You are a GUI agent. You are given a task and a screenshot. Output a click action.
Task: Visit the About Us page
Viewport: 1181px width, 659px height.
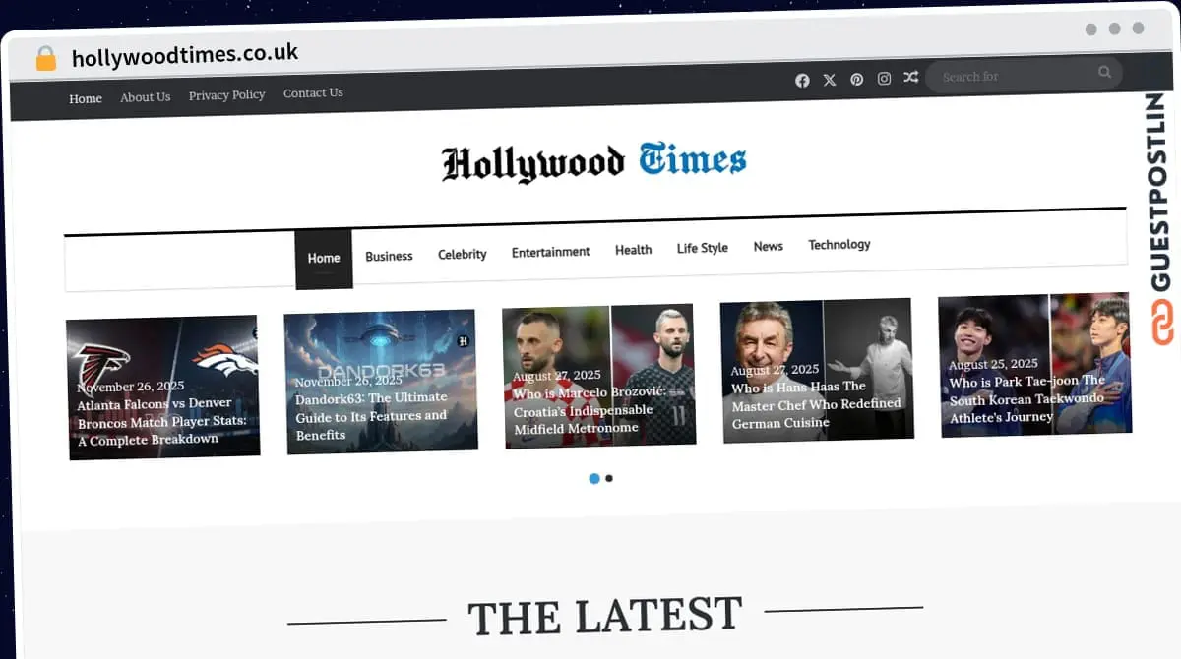pos(145,97)
